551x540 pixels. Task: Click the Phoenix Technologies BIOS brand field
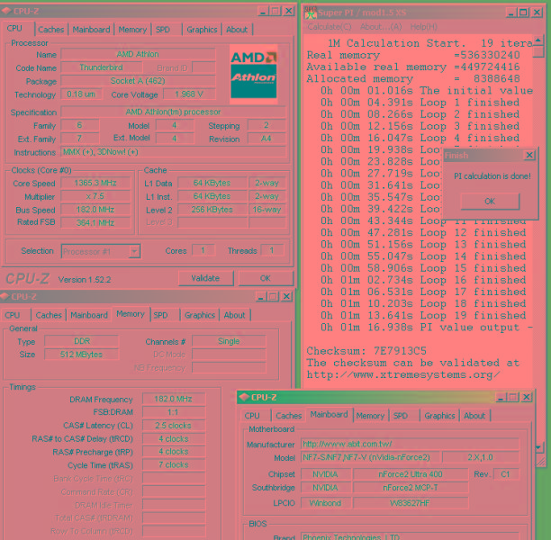pos(410,536)
